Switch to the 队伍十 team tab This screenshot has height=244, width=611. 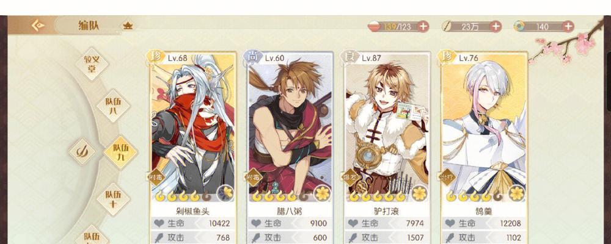pos(114,199)
